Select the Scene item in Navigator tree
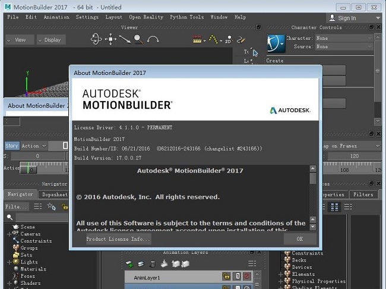Image resolution: width=386 pixels, height=289 pixels. click(x=27, y=227)
